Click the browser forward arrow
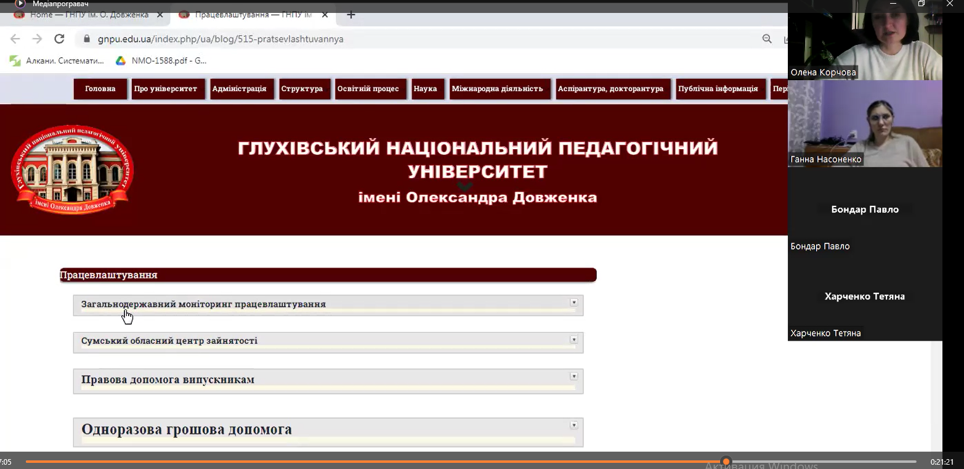Image resolution: width=964 pixels, height=469 pixels. (x=37, y=39)
